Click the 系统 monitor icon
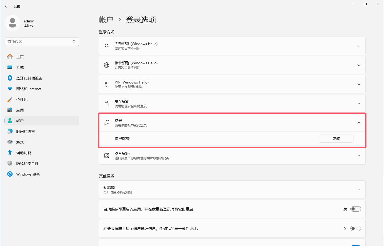 click(x=10, y=67)
